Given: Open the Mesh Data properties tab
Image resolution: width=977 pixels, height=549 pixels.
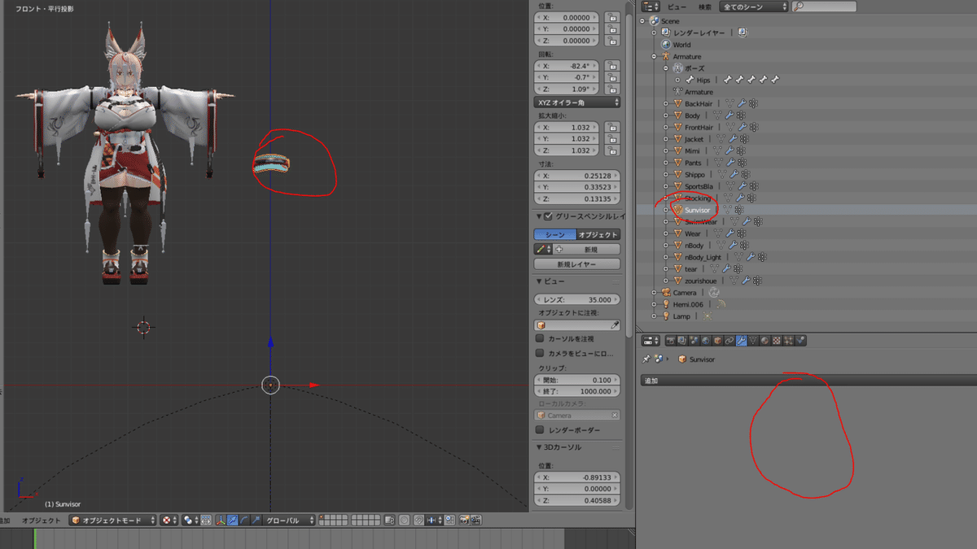Looking at the screenshot, I should [753, 340].
